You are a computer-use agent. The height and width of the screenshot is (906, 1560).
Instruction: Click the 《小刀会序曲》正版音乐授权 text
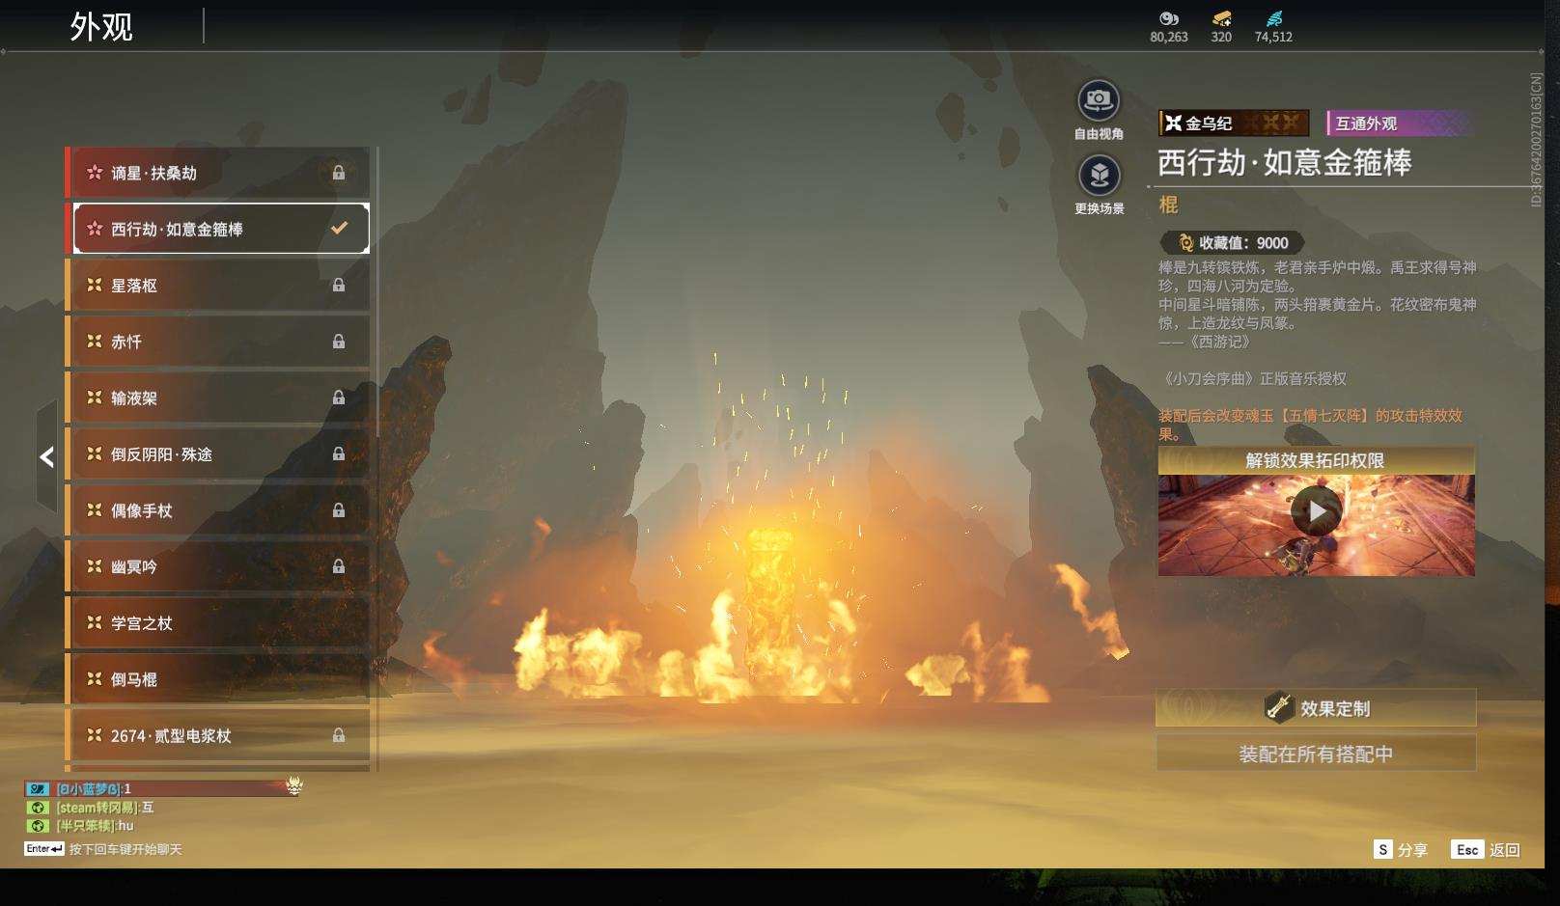tap(1253, 379)
